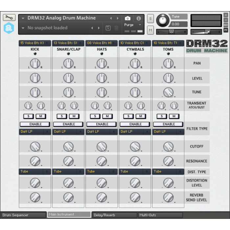Viewport: 230px width, 230px height.
Task: Open the SNARE/CLAP Tube distortion type dropdown
Action: pyautogui.click(x=68, y=172)
